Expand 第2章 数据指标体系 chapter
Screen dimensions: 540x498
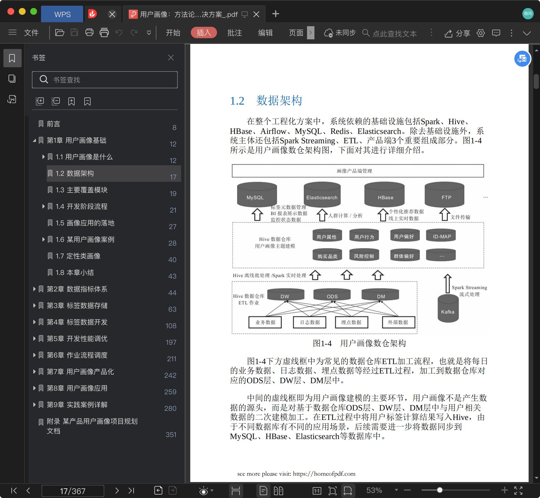(x=34, y=289)
